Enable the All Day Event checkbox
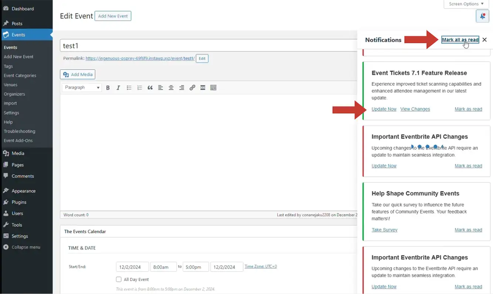Viewport: 493px width, 294px height. pyautogui.click(x=119, y=280)
